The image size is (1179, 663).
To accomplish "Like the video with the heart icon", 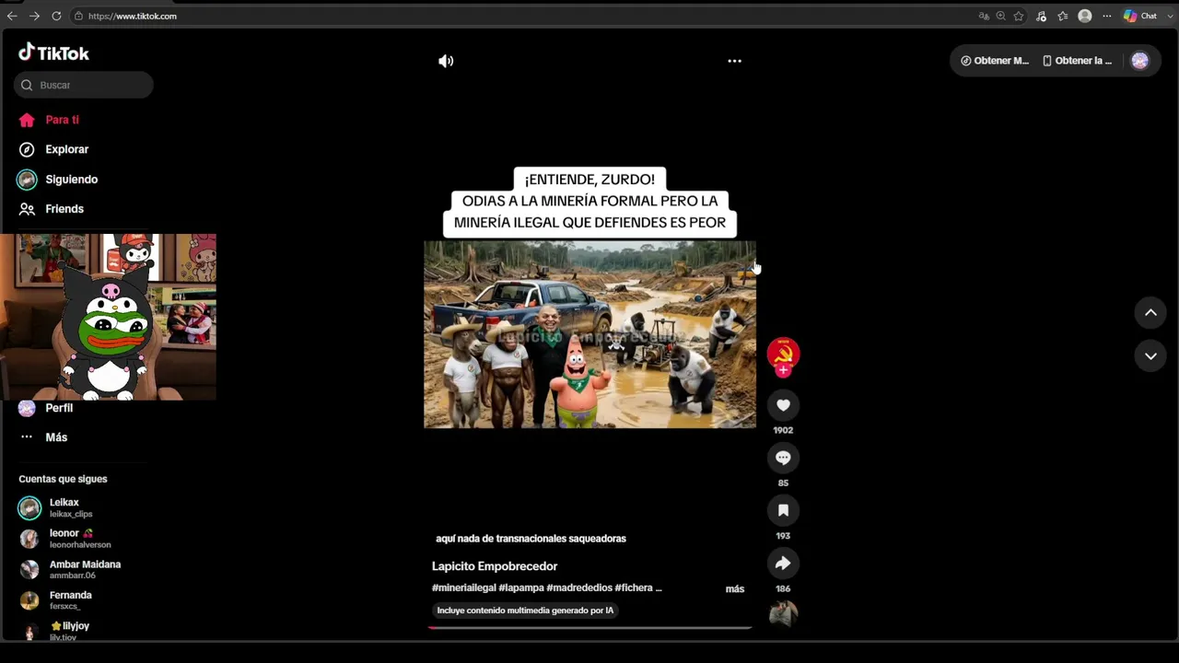I will click(783, 405).
